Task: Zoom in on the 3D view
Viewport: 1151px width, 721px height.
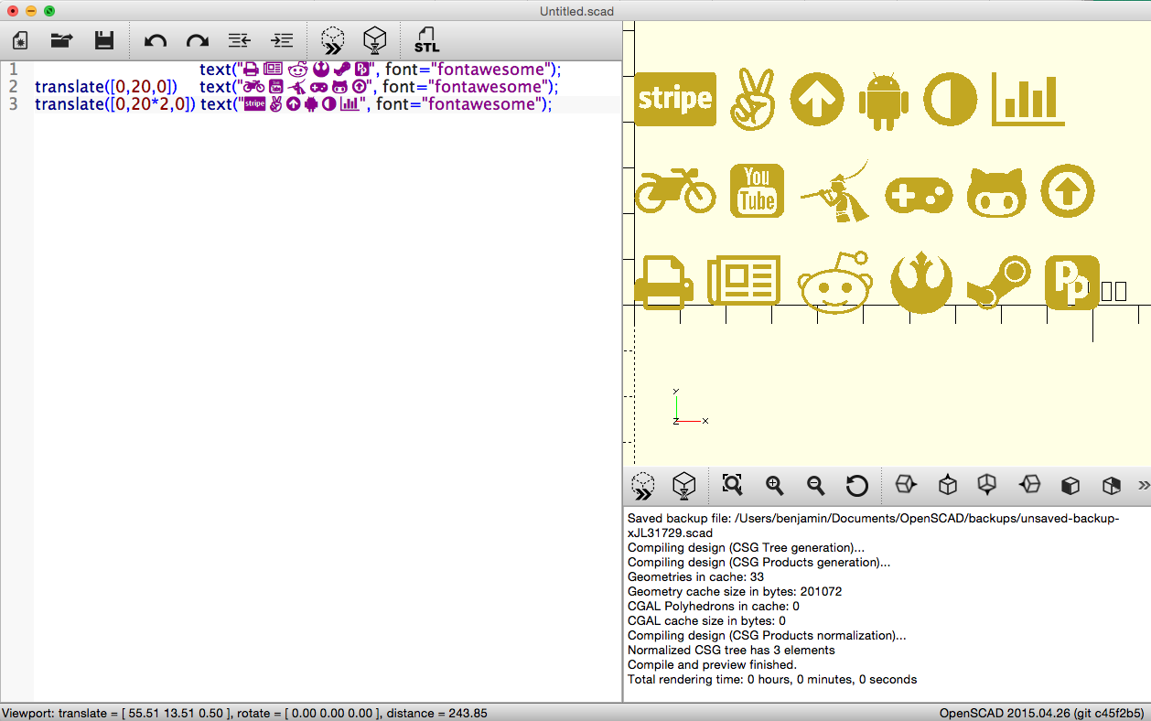Action: pos(775,485)
